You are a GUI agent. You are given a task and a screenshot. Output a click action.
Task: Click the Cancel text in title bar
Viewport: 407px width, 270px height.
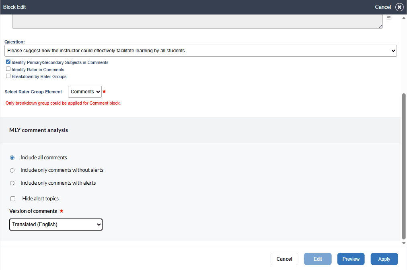point(382,7)
